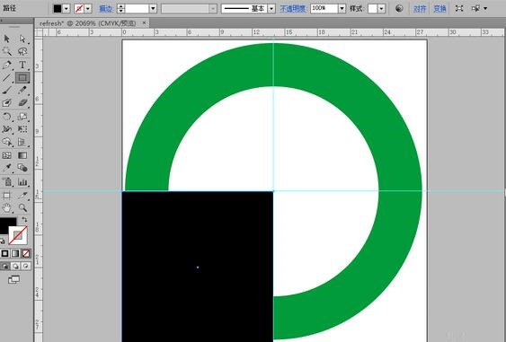506x342 pixels.
Task: Open the 变换 (Transform) panel link
Action: [439, 9]
